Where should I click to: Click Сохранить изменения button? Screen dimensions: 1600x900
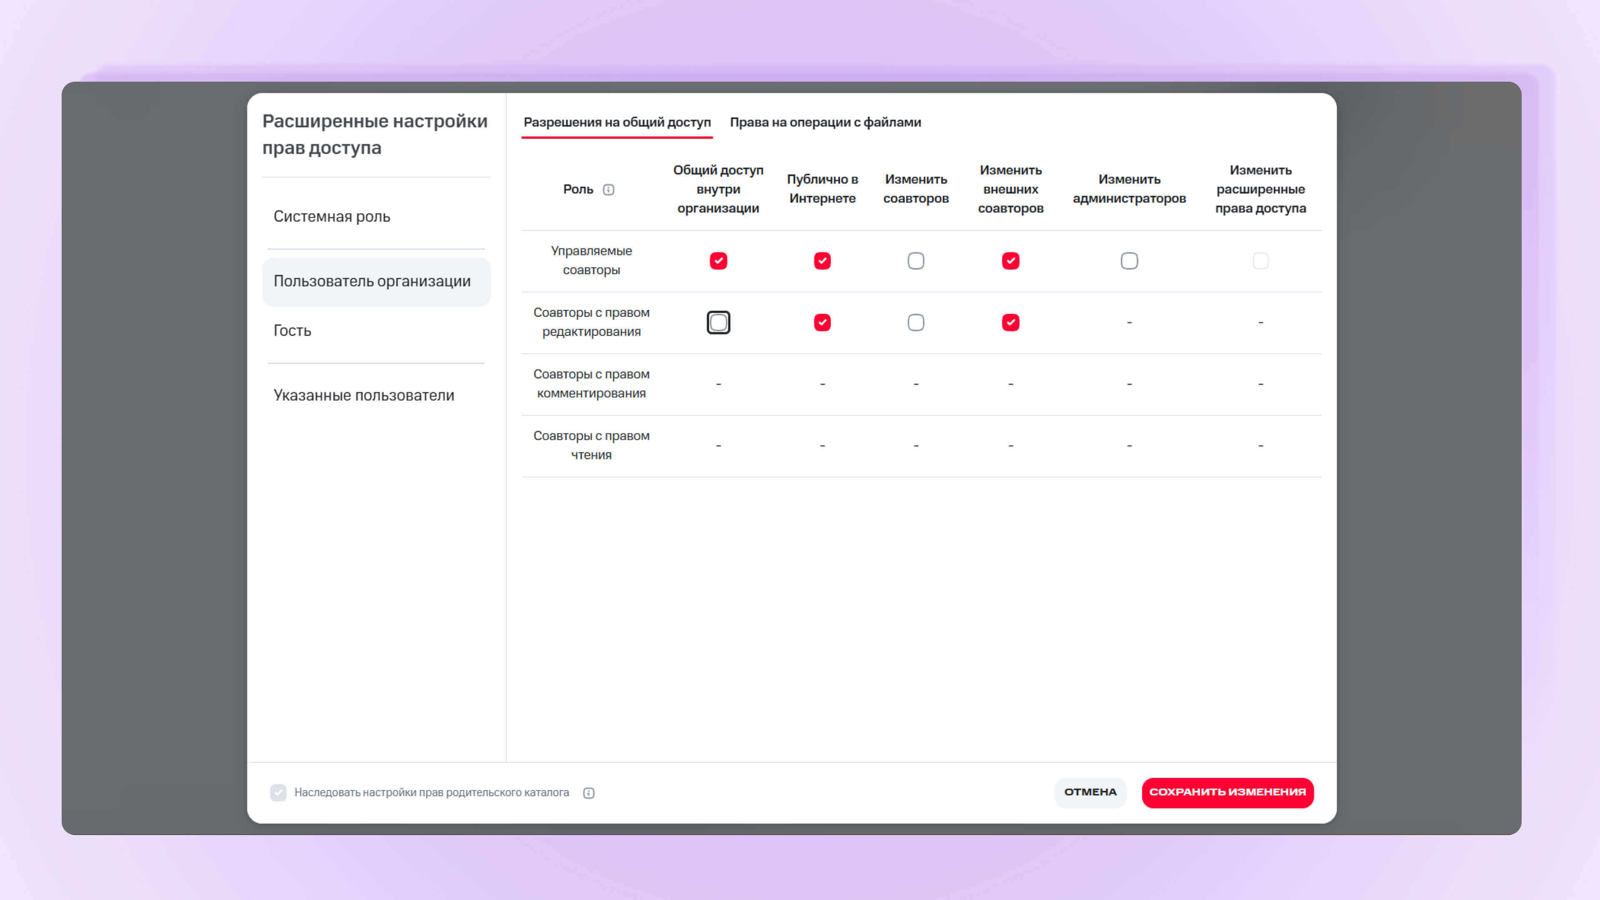tap(1227, 792)
